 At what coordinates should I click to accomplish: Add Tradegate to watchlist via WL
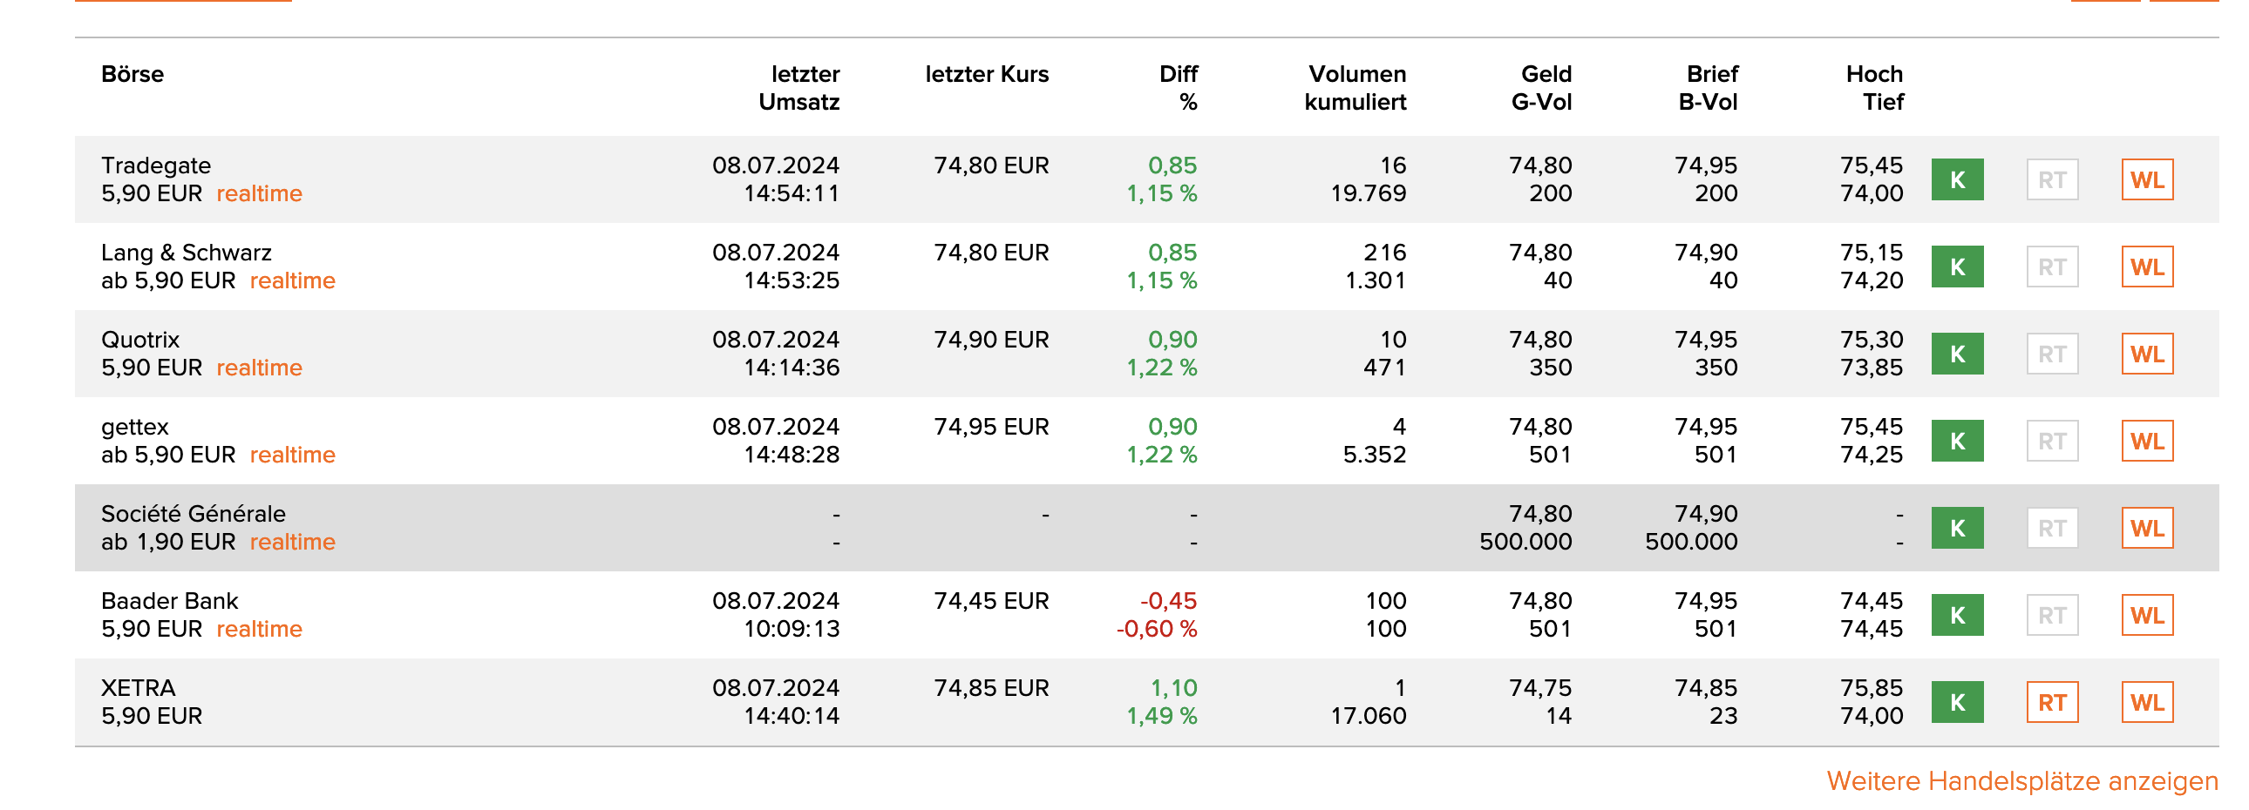pos(2147,179)
